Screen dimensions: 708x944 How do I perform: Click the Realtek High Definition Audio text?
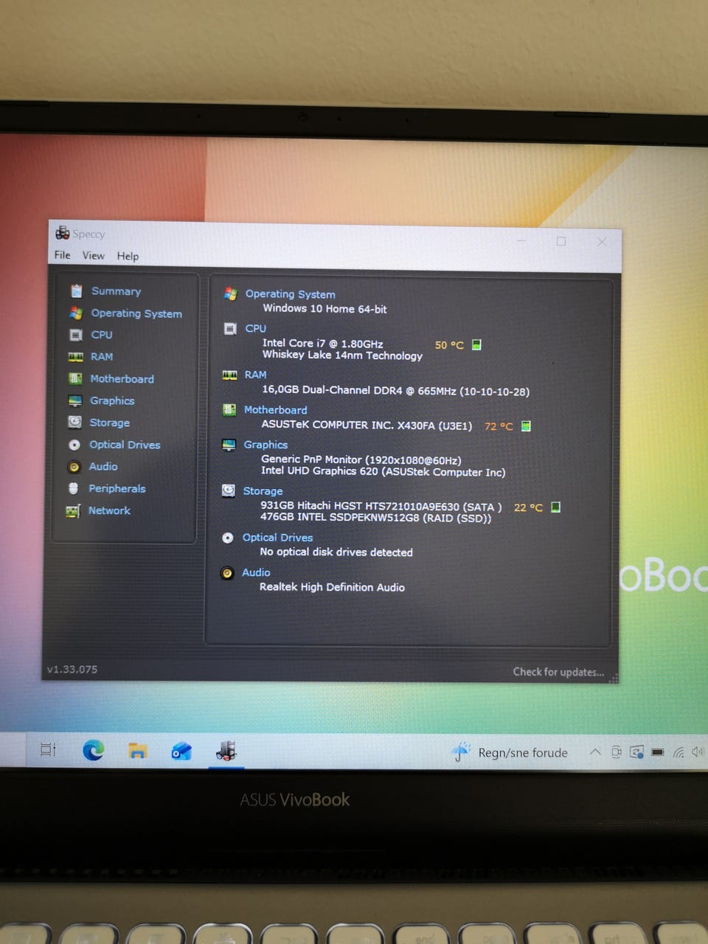pyautogui.click(x=332, y=587)
